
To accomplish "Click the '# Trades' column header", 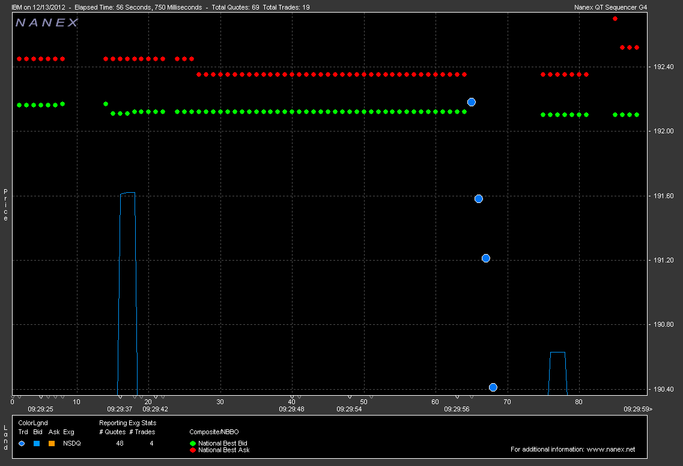I will pyautogui.click(x=142, y=432).
